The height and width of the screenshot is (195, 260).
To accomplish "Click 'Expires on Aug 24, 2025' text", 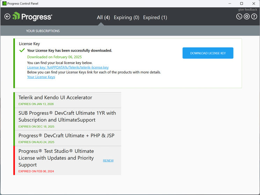I will tap(36, 142).
